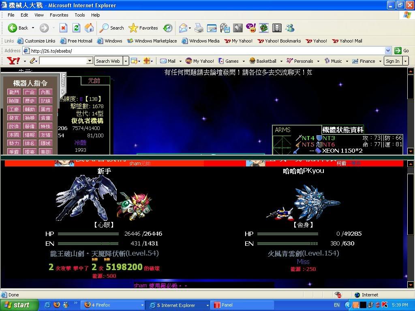The width and height of the screenshot is (415, 311).
Task: Open the History icon
Action: (x=168, y=28)
